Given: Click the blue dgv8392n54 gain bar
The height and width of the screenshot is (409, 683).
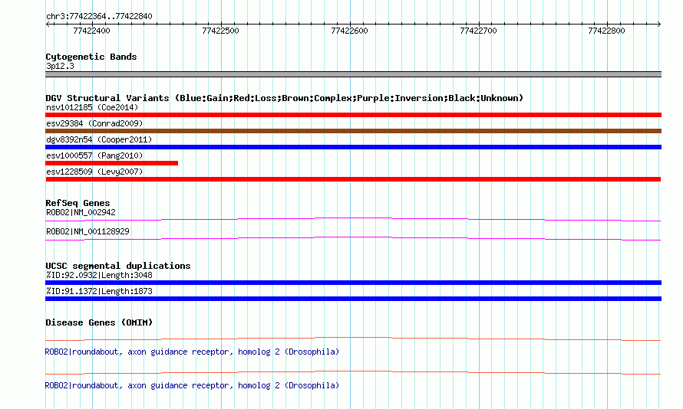Looking at the screenshot, I should pos(353,147).
